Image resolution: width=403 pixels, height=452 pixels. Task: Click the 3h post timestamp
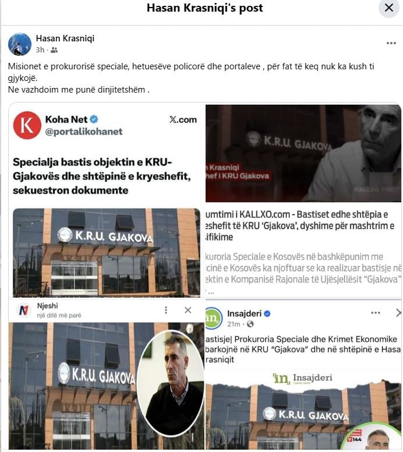click(x=40, y=50)
